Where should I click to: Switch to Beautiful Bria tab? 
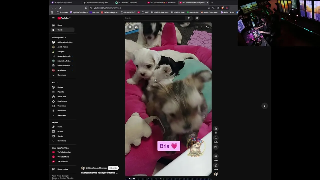(161, 2)
